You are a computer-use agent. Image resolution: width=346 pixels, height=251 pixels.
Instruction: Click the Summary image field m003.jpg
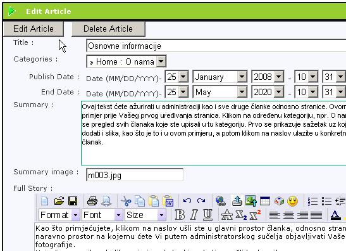[x=135, y=175]
